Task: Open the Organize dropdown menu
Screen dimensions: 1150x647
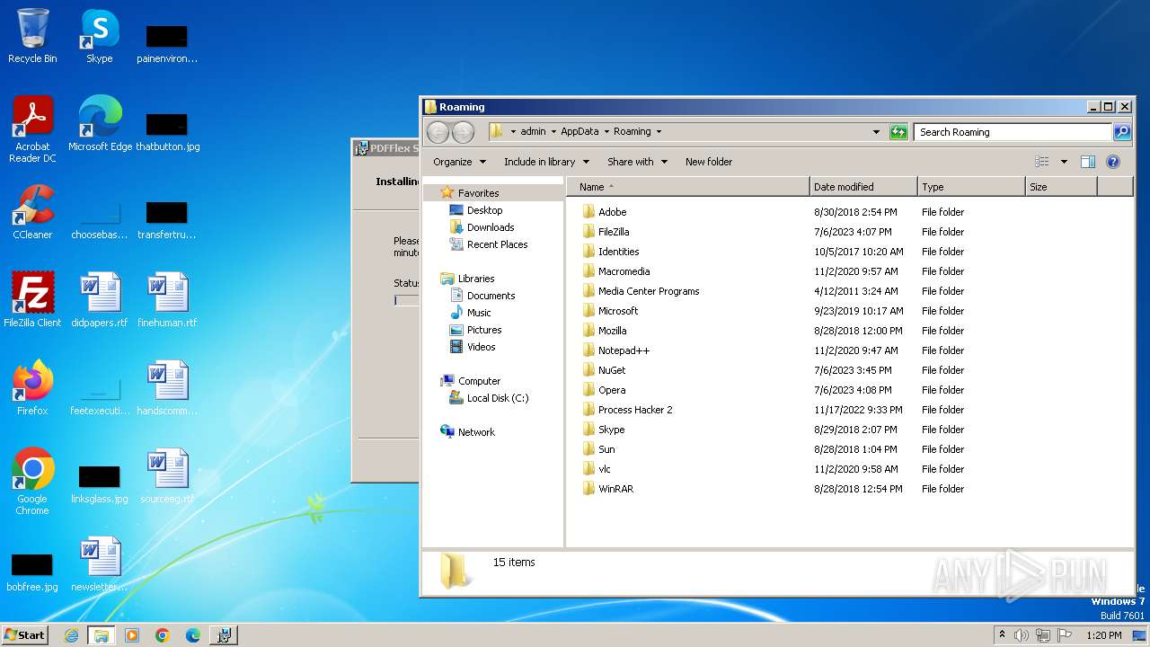Action: (459, 162)
